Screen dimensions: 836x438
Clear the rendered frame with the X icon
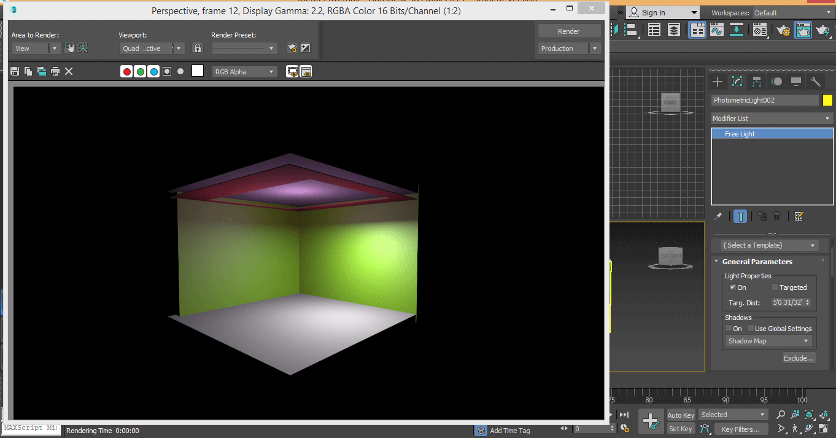(x=69, y=71)
